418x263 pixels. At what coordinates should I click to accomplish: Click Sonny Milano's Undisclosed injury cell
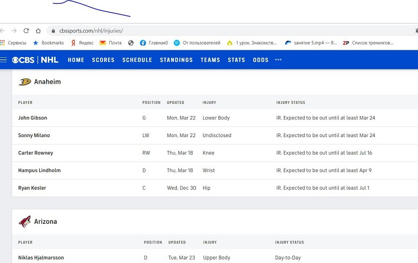click(x=217, y=135)
